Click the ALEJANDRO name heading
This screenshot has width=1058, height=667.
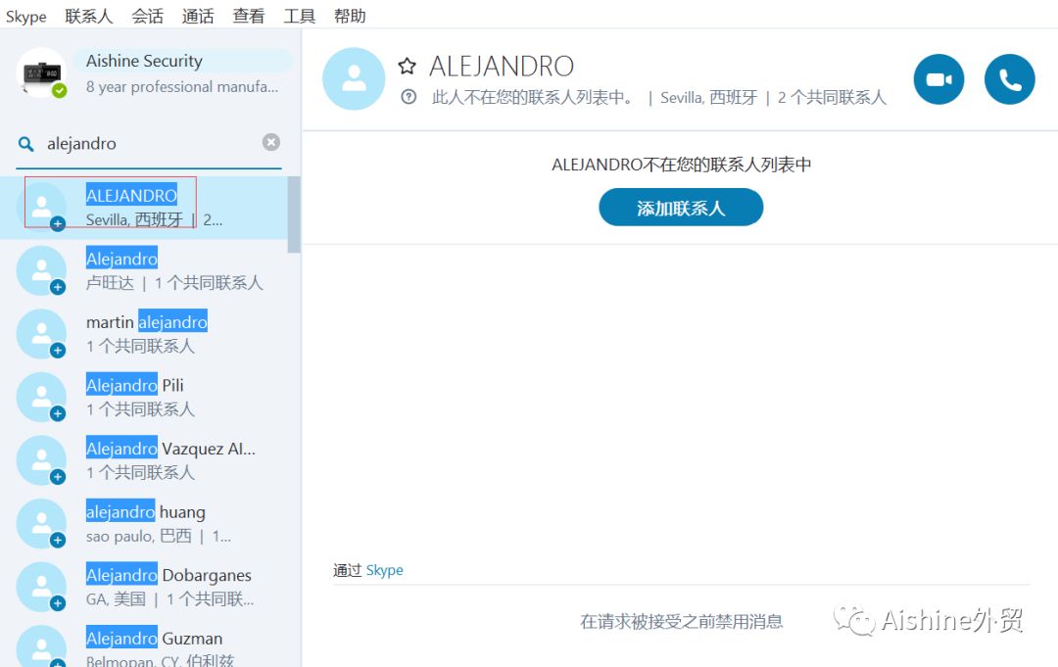pyautogui.click(x=502, y=67)
